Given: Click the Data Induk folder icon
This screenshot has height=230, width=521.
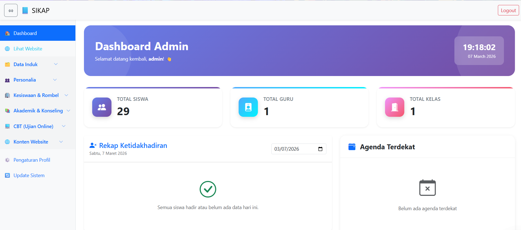Looking at the screenshot, I should (x=7, y=64).
